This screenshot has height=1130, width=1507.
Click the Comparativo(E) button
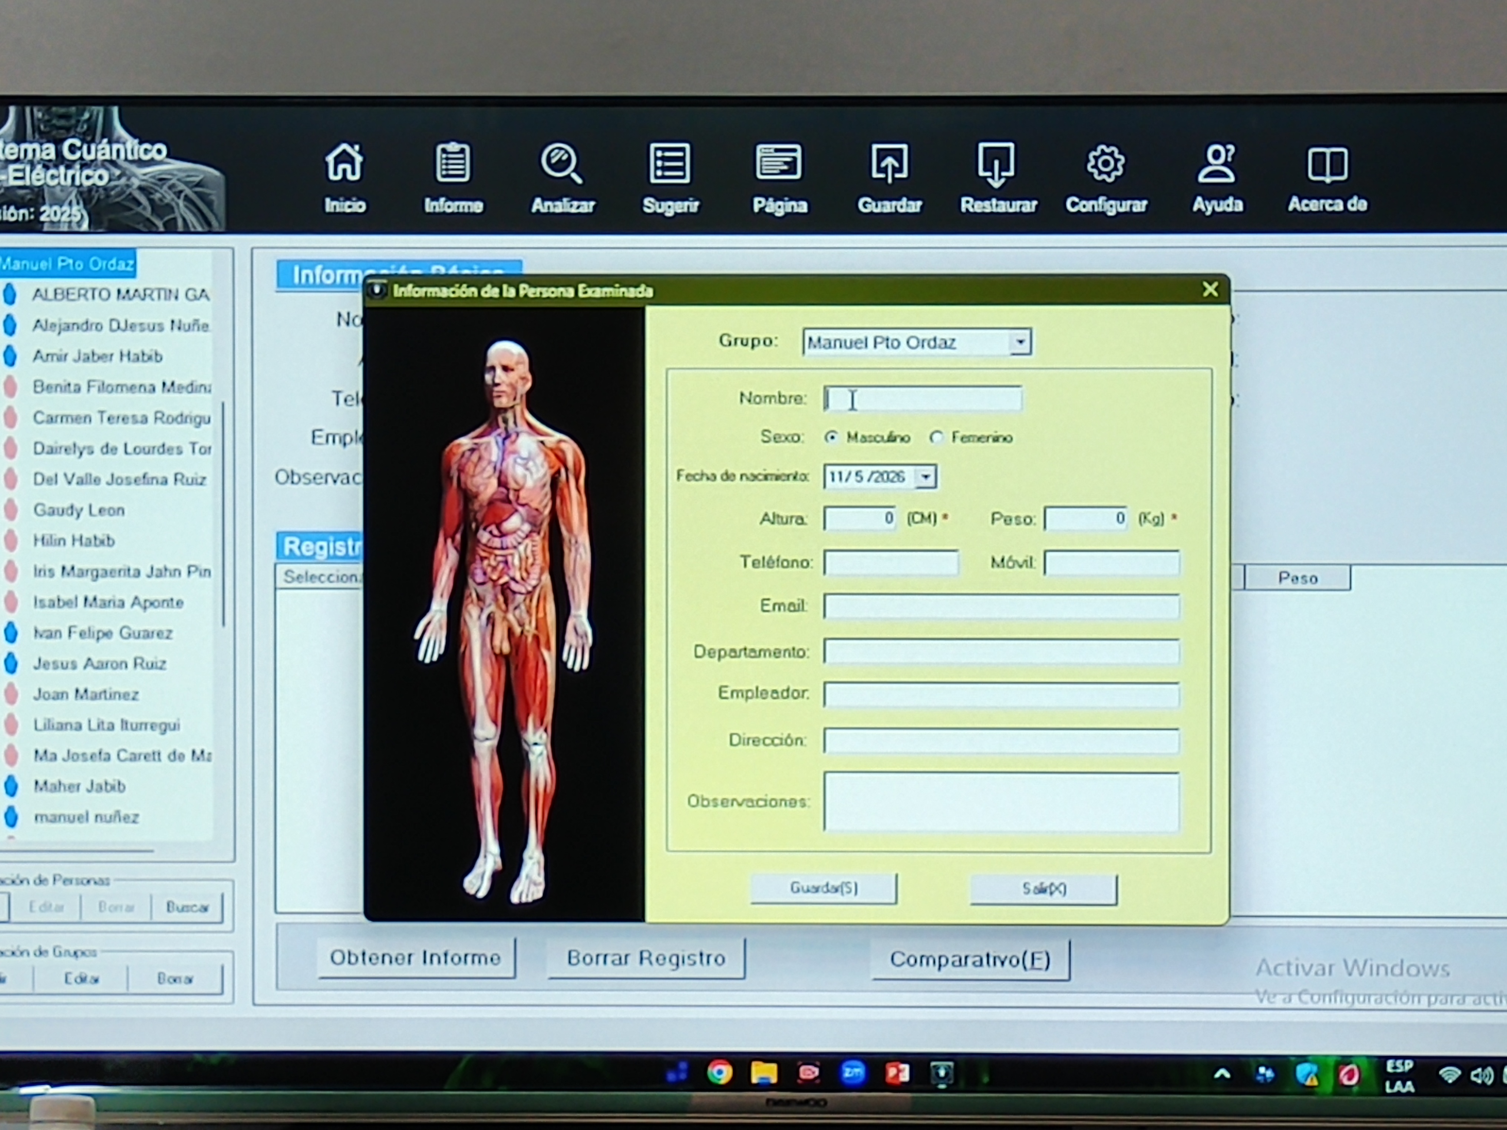click(x=970, y=961)
